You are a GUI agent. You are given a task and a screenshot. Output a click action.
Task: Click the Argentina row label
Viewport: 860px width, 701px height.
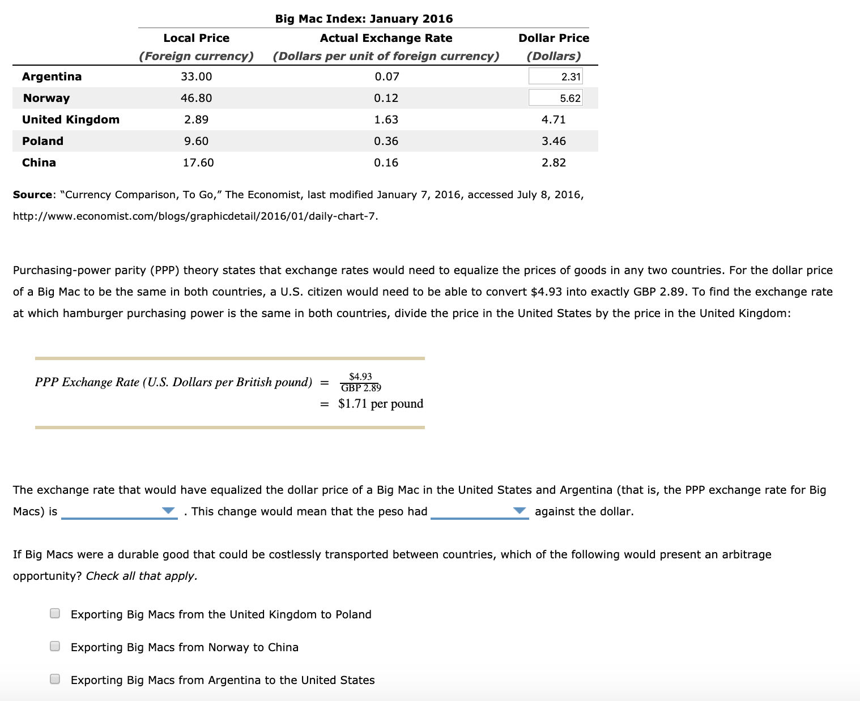click(52, 76)
